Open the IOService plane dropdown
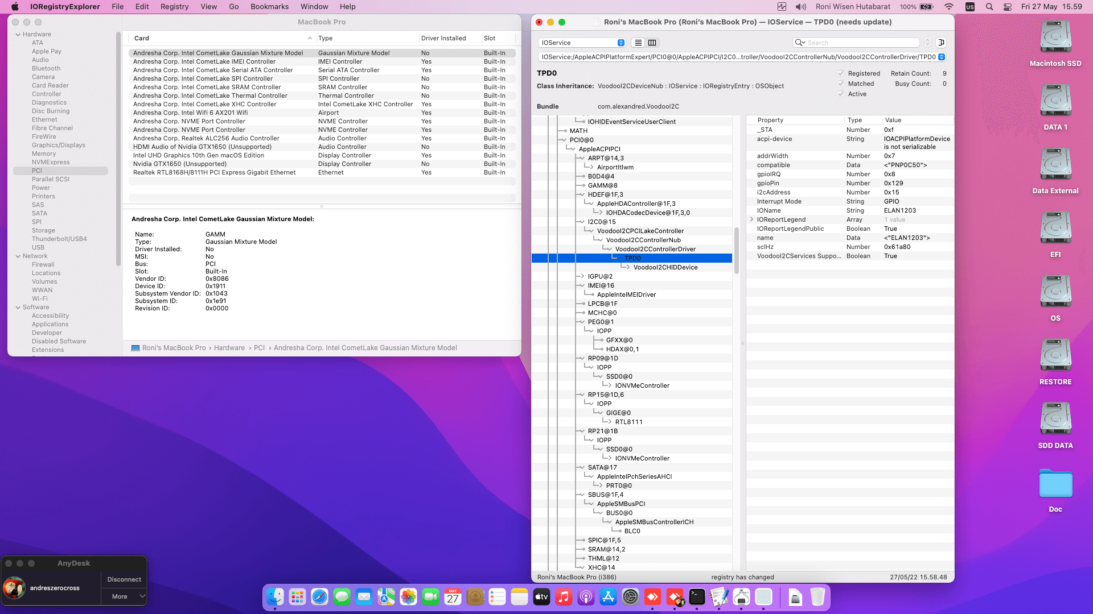1093x614 pixels. (582, 43)
